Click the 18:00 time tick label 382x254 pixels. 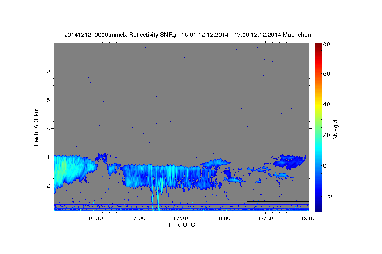223,218
